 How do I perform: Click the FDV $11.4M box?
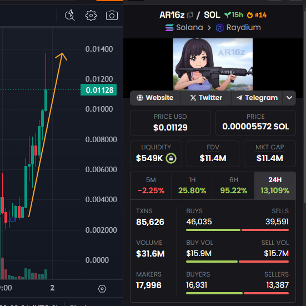pyautogui.click(x=213, y=154)
